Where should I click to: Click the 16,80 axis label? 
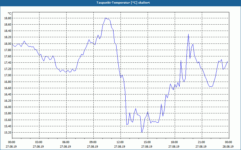pos(8,82)
